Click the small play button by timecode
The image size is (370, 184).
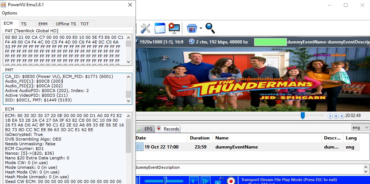(330, 116)
